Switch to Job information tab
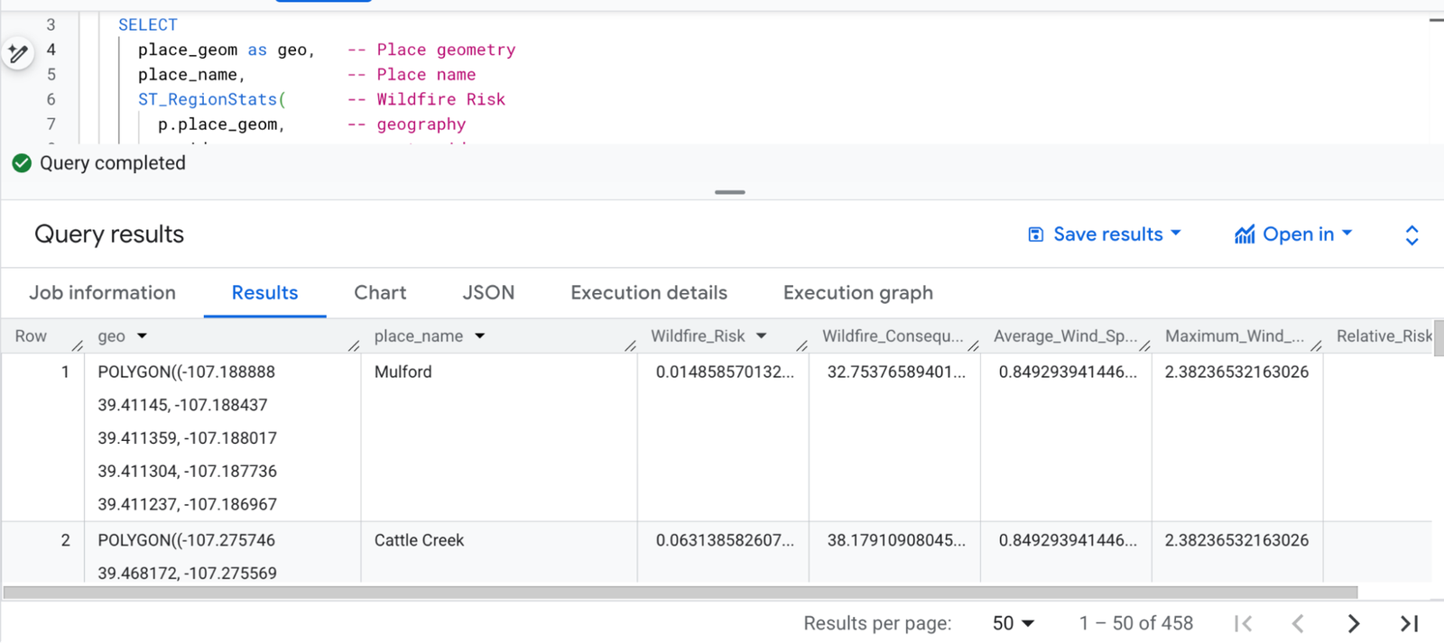Screen dimensions: 1444x643 point(102,293)
